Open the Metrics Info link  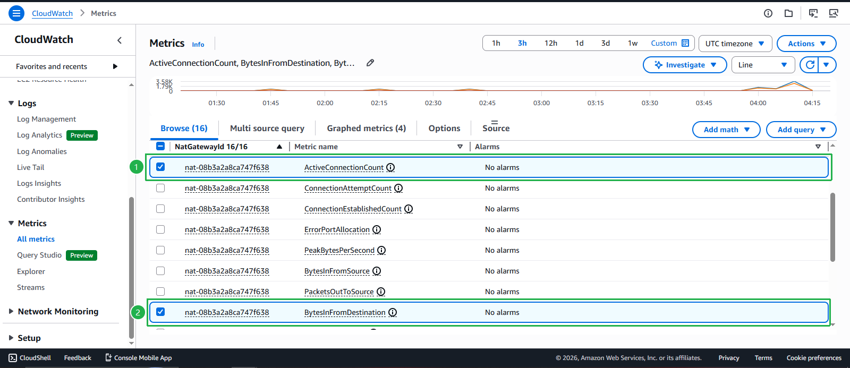pyautogui.click(x=198, y=45)
